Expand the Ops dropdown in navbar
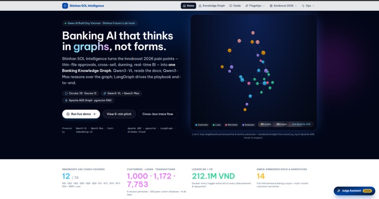 [x=308, y=6]
